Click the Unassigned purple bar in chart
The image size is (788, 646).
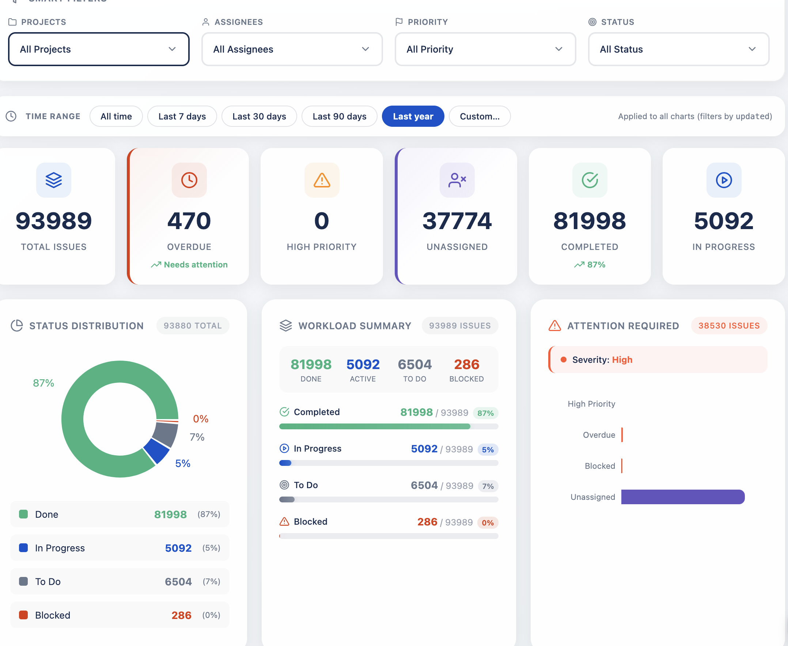coord(683,497)
